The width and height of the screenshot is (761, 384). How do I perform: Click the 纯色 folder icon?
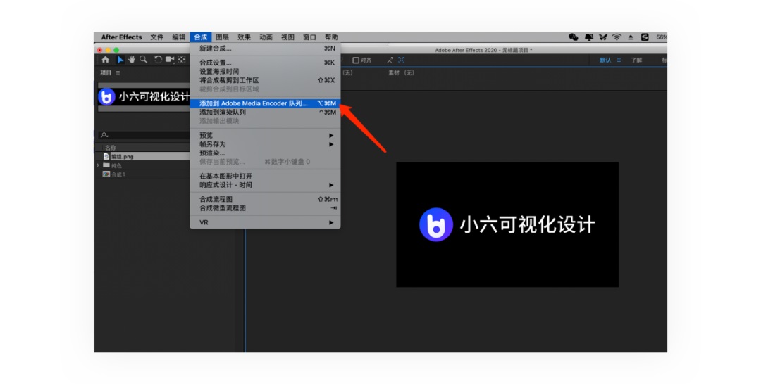[x=106, y=165]
